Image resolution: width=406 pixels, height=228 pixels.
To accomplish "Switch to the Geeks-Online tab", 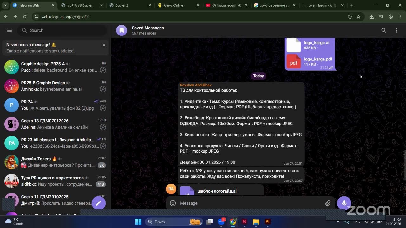I will tap(179, 5).
